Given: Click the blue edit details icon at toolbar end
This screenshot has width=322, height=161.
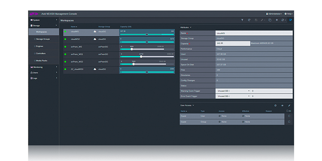Looking at the screenshot, I should pos(290,20).
